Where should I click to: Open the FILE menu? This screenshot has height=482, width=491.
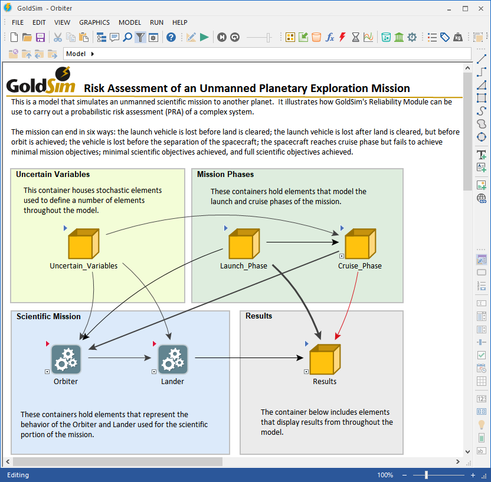(18, 22)
